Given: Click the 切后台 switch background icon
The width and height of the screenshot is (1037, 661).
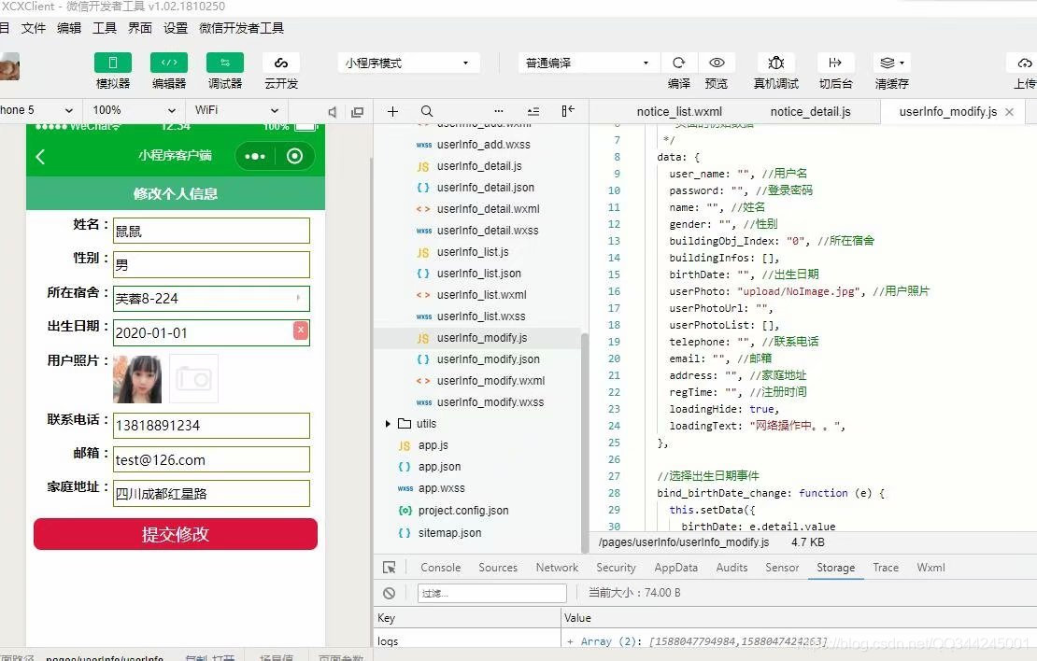Looking at the screenshot, I should click(x=835, y=63).
